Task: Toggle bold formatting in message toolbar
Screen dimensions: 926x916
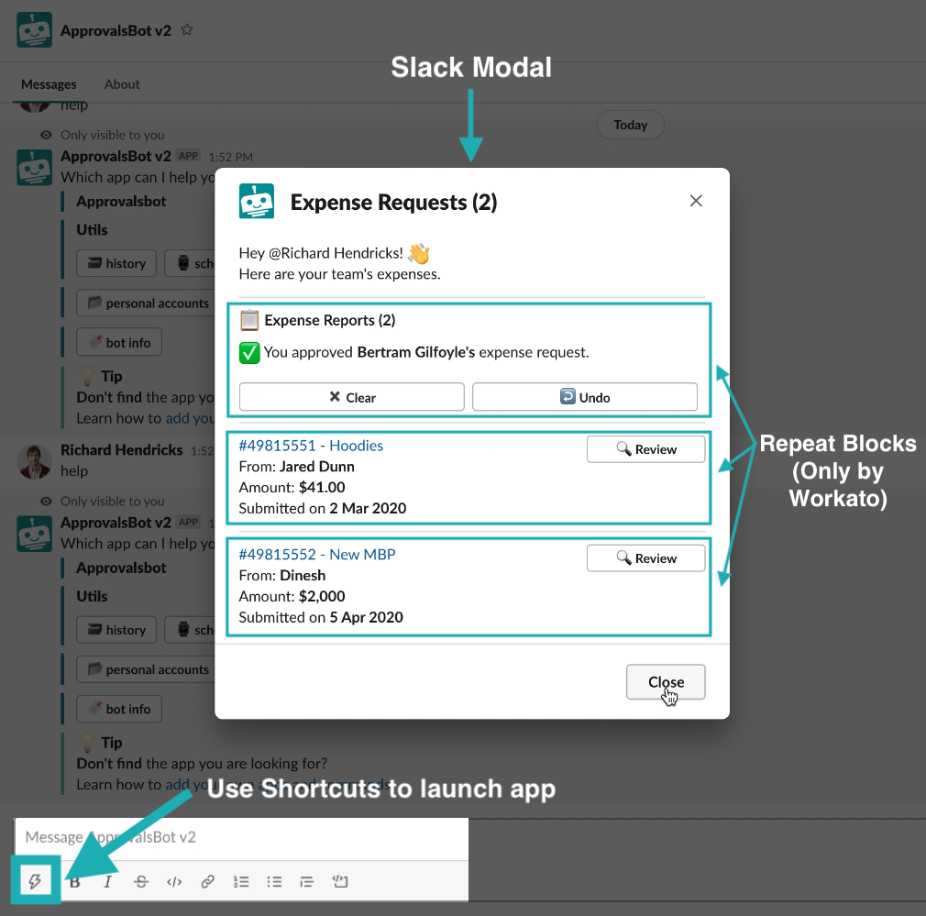Action: point(75,882)
